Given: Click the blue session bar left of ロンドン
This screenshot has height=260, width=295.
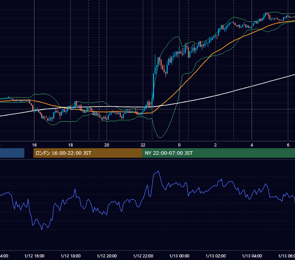Looking at the screenshot, I should pyautogui.click(x=12, y=153).
